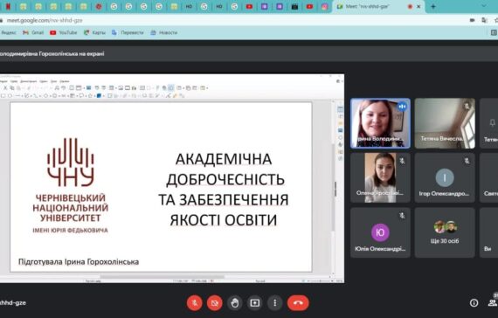Open the three-dot more options menu
The width and height of the screenshot is (498, 318).
click(x=274, y=303)
